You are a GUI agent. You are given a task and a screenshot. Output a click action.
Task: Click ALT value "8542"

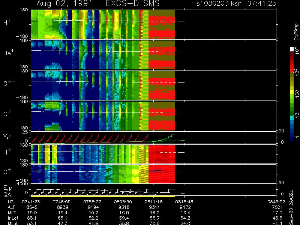(x=32, y=207)
